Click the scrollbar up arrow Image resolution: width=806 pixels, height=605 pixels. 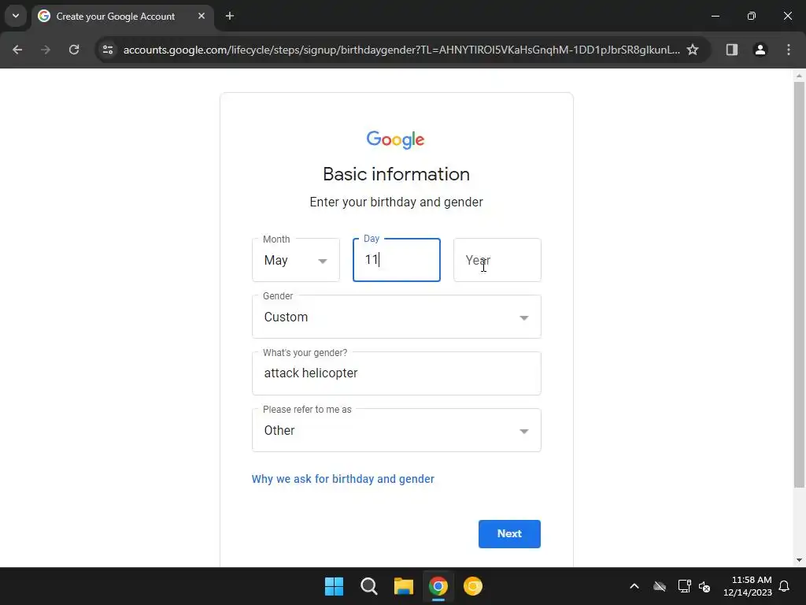click(799, 76)
